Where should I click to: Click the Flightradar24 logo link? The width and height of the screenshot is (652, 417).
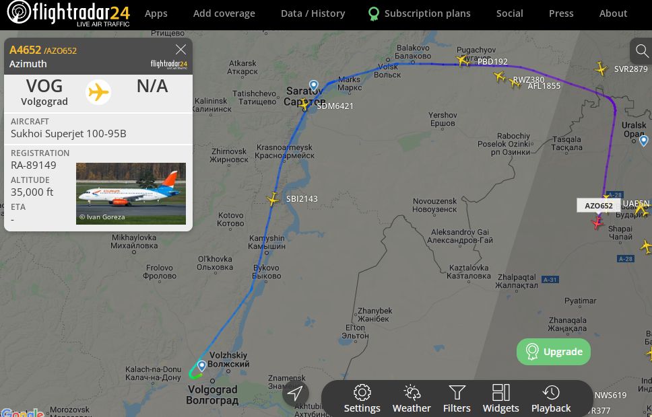[x=69, y=13]
